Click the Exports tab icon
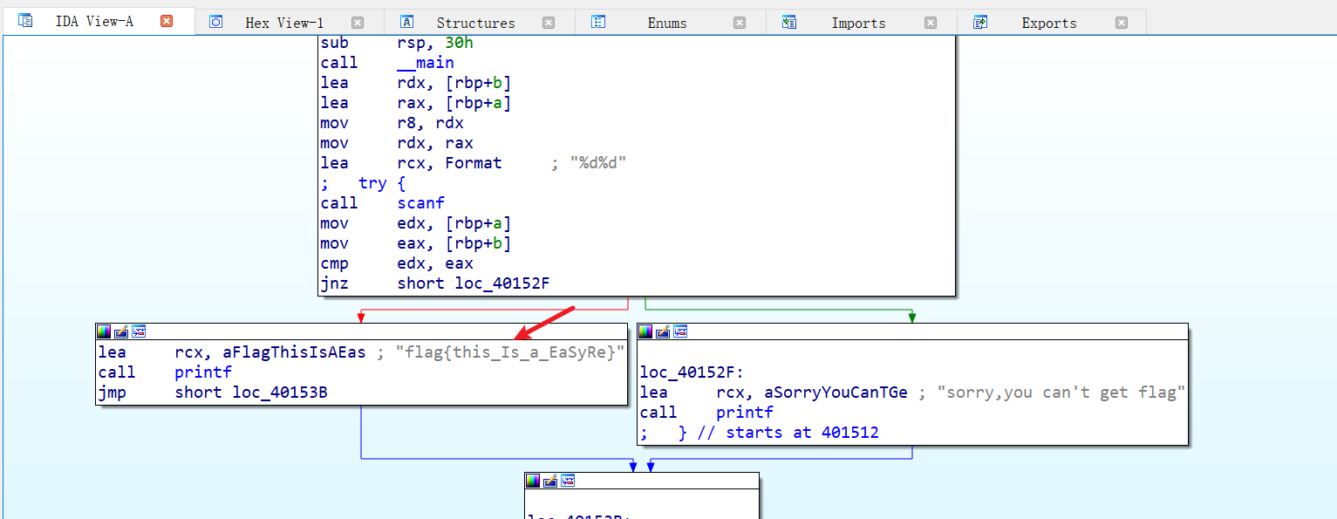The width and height of the screenshot is (1337, 519). [x=980, y=22]
